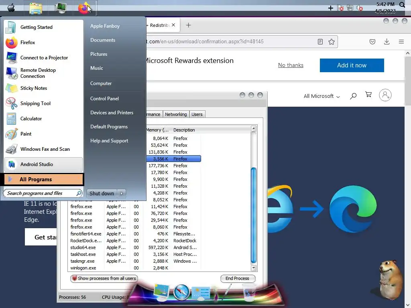Click Show processes from all users

point(104,278)
